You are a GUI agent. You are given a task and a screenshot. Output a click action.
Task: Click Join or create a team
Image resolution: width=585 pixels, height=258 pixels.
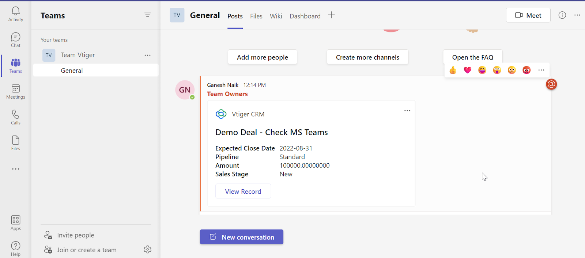click(x=80, y=250)
